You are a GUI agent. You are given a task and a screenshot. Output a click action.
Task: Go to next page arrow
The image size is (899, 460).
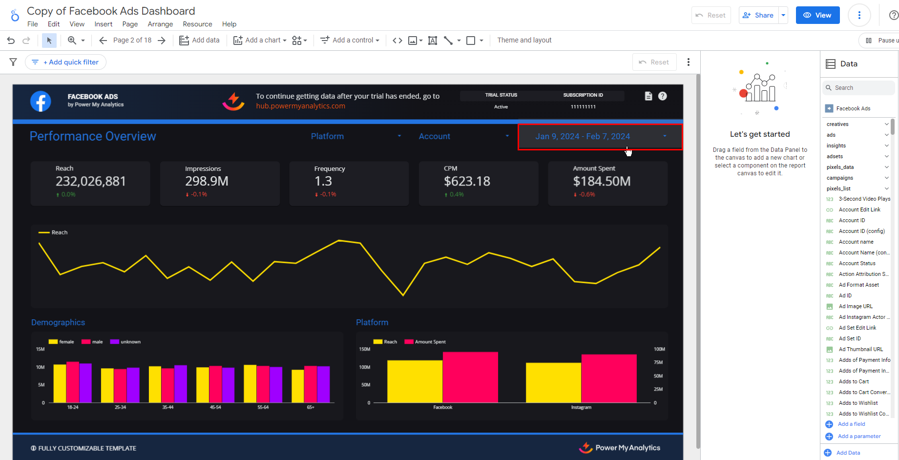pos(162,41)
